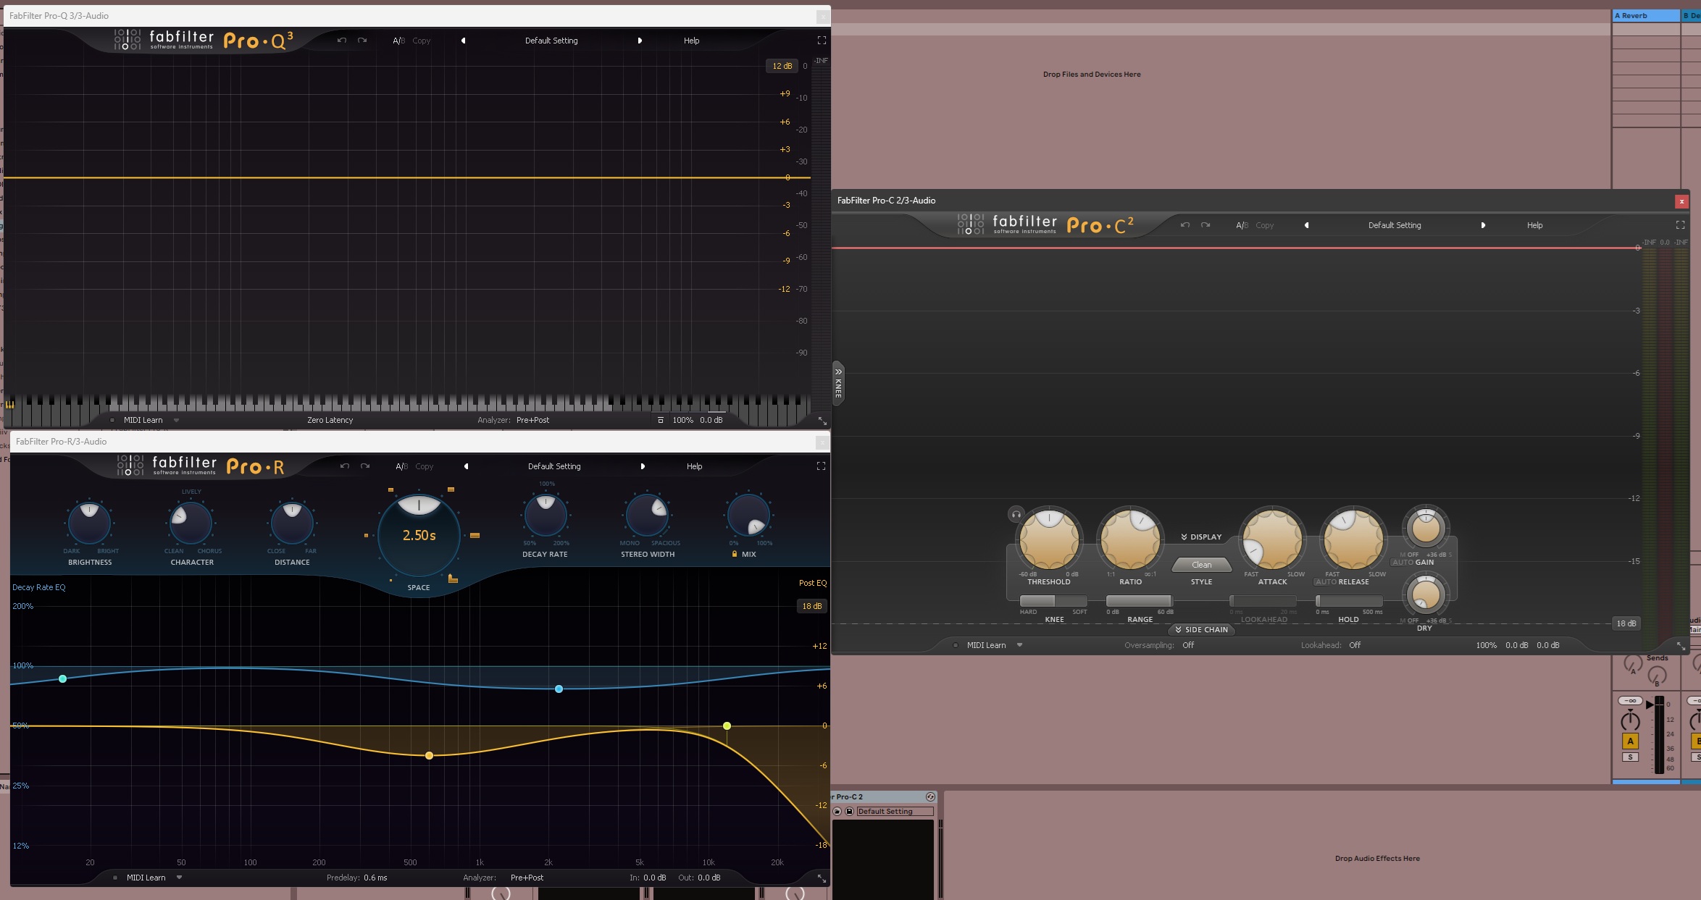1701x900 pixels.
Task: Click Copy button in Pro-Q 3
Action: point(421,41)
